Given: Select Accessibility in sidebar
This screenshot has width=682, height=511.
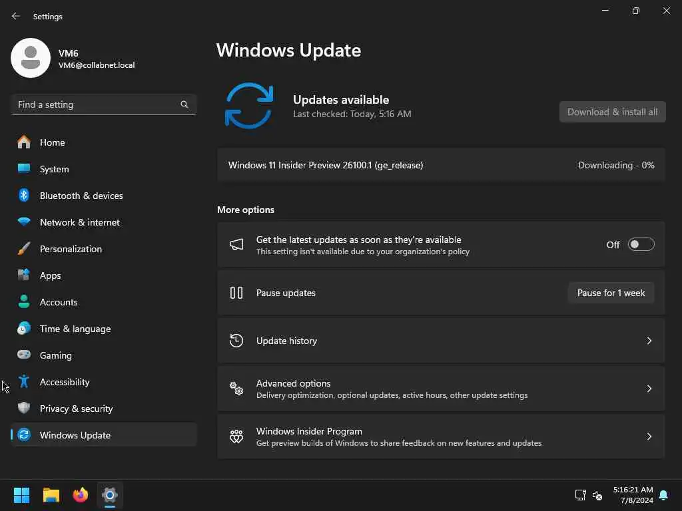Looking at the screenshot, I should (x=103, y=381).
